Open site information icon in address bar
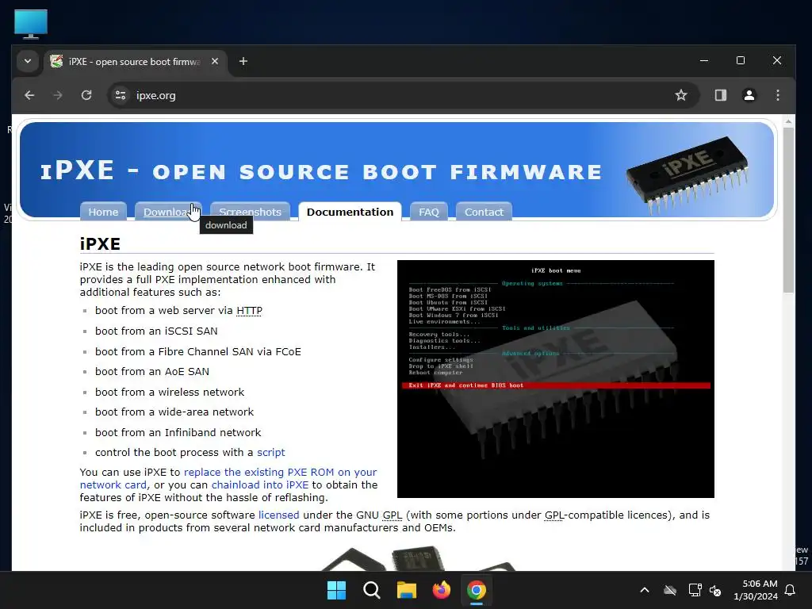Screen dimensions: 812x609 (121, 95)
